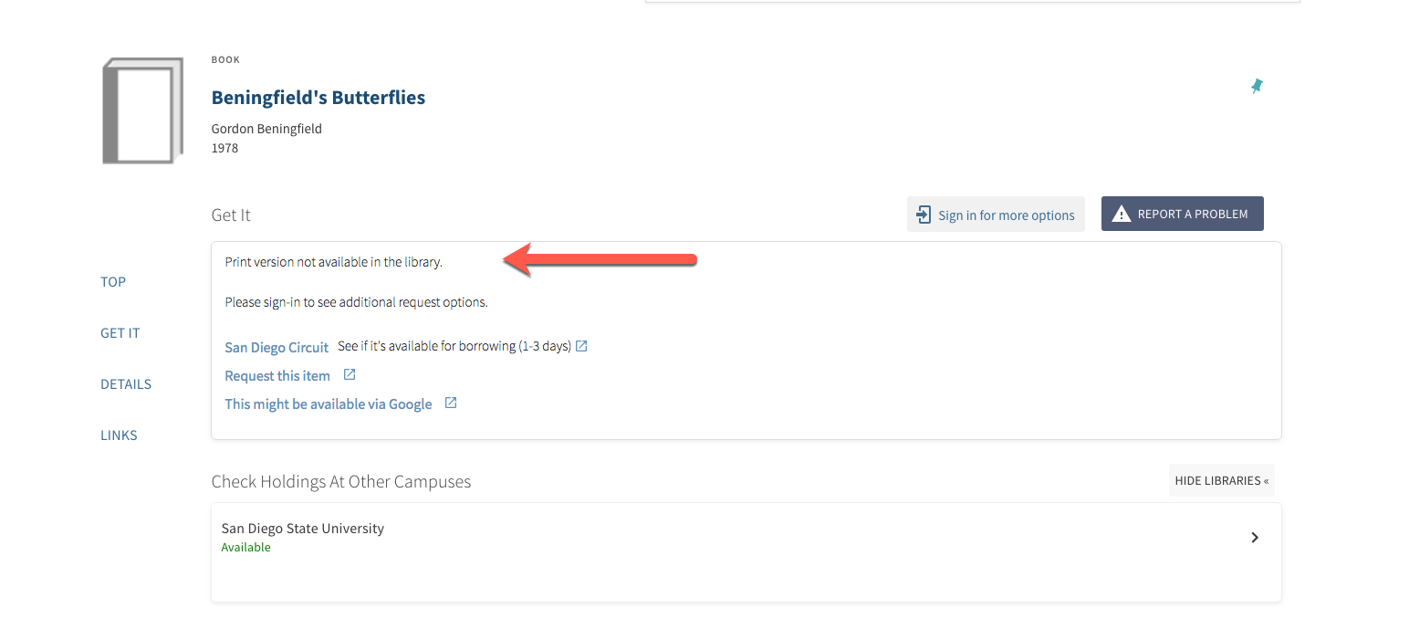The width and height of the screenshot is (1409, 629).
Task: Click the pin record pushpin icon
Action: 1257,86
